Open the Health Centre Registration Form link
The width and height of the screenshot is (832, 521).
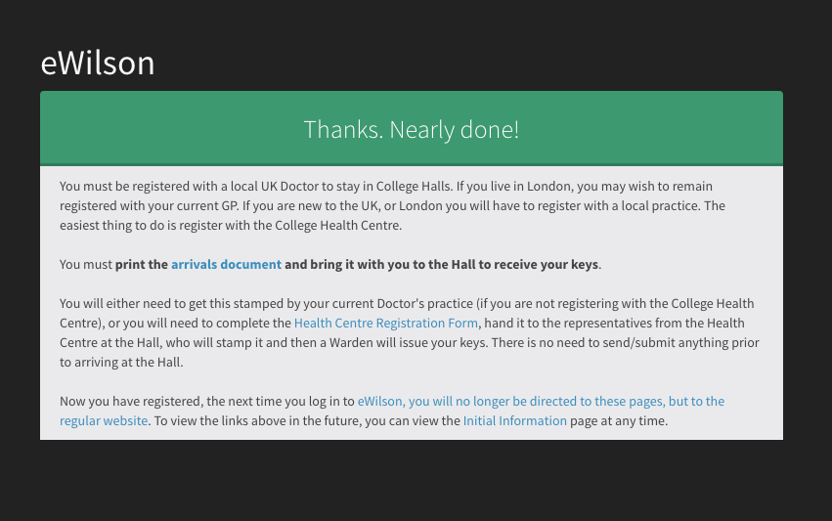tap(386, 324)
